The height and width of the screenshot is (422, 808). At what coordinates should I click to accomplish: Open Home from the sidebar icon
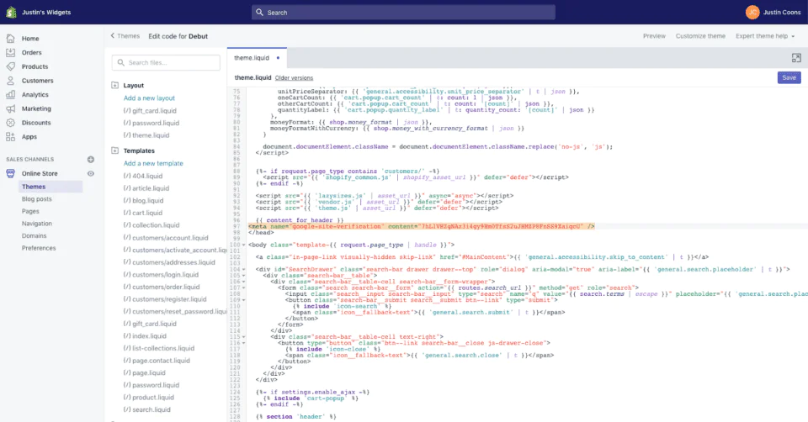pyautogui.click(x=10, y=39)
